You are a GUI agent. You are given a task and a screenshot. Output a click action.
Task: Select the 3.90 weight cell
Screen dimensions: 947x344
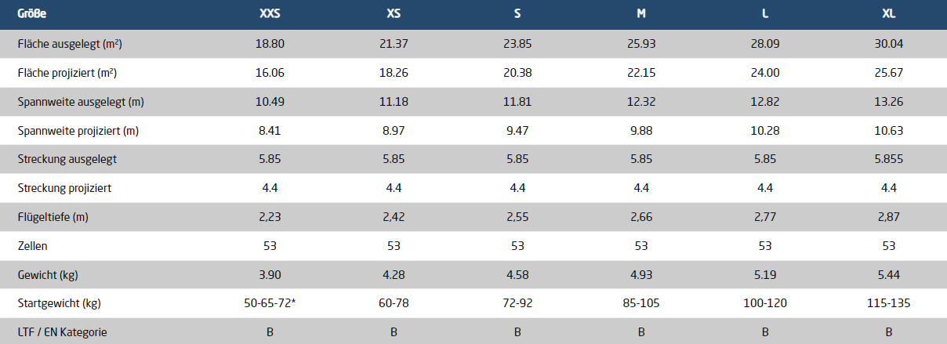[270, 274]
